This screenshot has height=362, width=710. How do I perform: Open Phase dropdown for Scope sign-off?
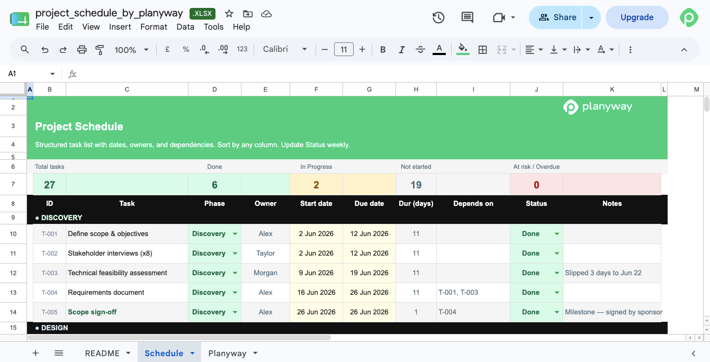235,312
